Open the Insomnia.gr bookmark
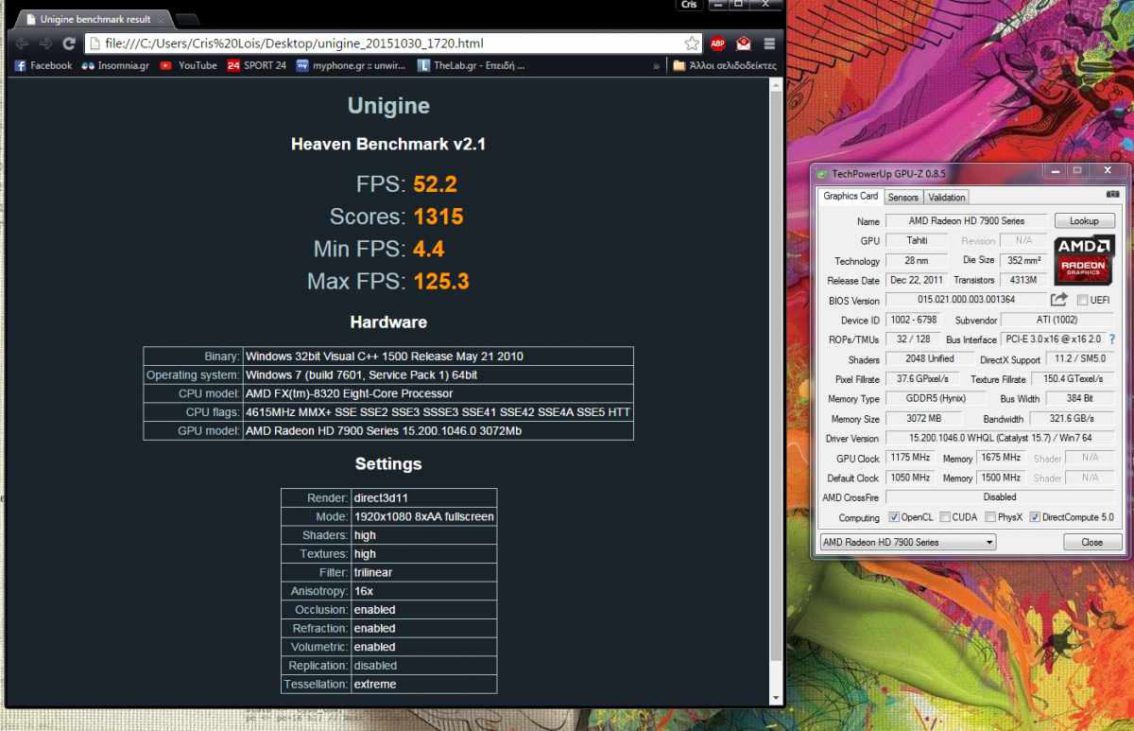 pos(115,66)
